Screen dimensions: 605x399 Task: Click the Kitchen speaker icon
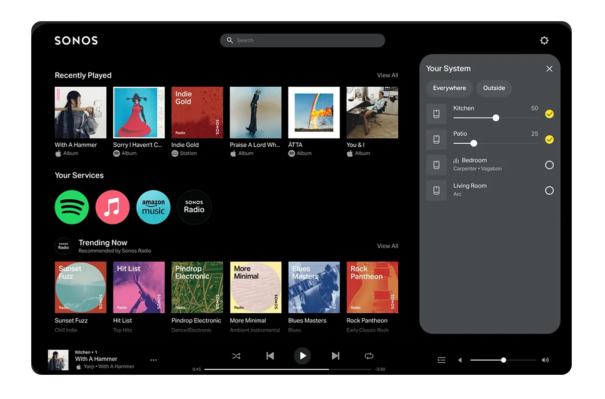click(x=437, y=114)
